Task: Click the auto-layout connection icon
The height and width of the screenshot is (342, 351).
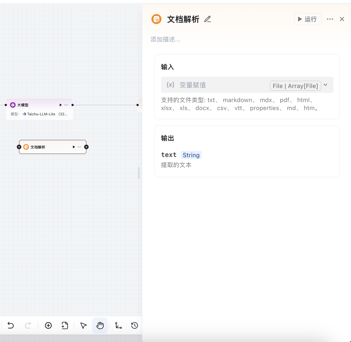Action: tap(118, 325)
